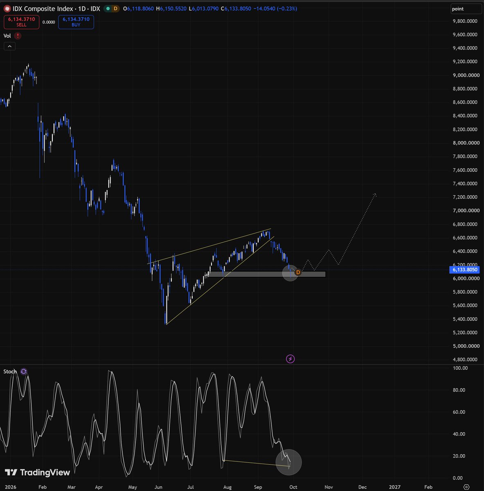The image size is (484, 491).
Task: Click the IDX Composite Index title
Action: (43, 9)
